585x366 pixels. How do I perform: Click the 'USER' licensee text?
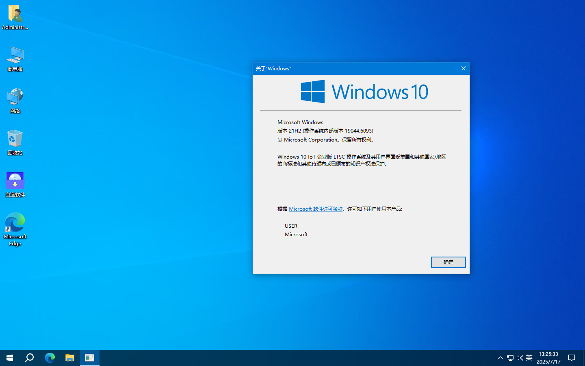[x=291, y=226]
